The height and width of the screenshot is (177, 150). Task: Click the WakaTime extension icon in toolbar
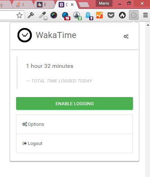[134, 15]
